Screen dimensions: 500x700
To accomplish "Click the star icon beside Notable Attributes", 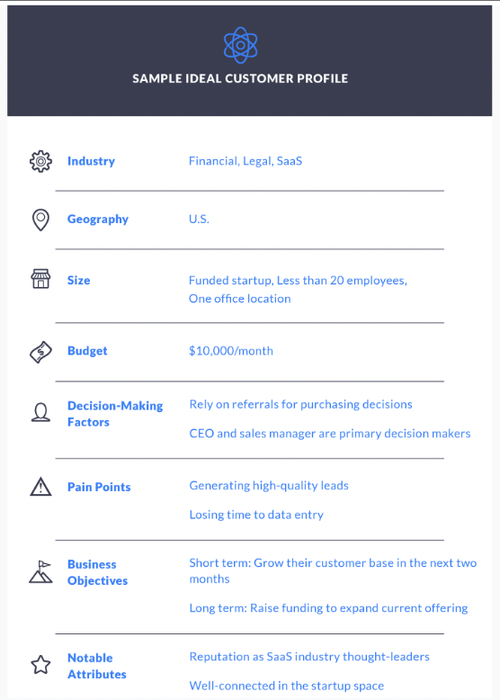I will point(40,665).
